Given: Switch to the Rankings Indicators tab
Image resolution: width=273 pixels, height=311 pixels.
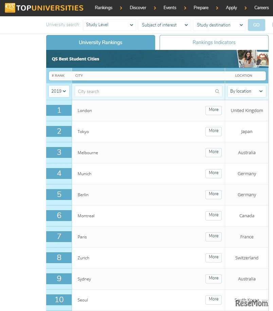Looking at the screenshot, I should 214,42.
